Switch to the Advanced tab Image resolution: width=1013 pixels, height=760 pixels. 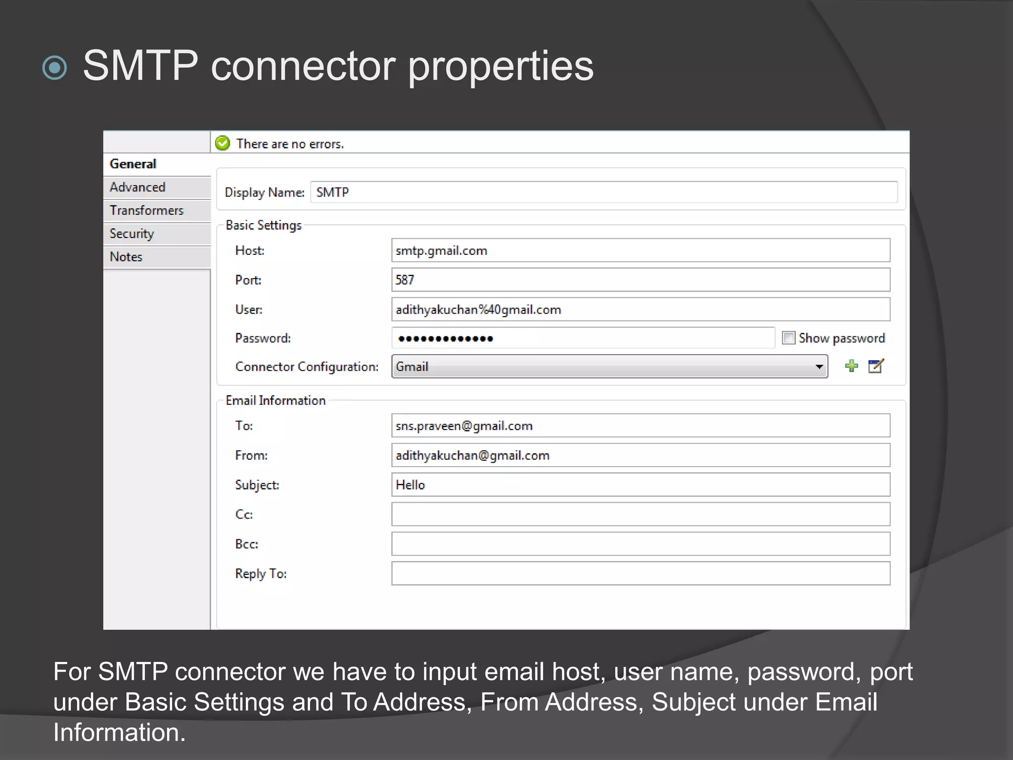pos(157,188)
